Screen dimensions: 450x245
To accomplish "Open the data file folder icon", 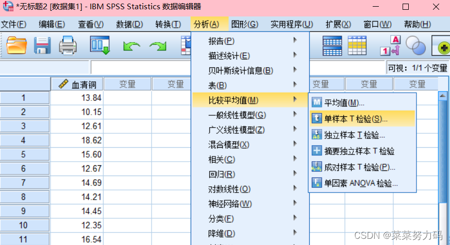I will 16,45.
